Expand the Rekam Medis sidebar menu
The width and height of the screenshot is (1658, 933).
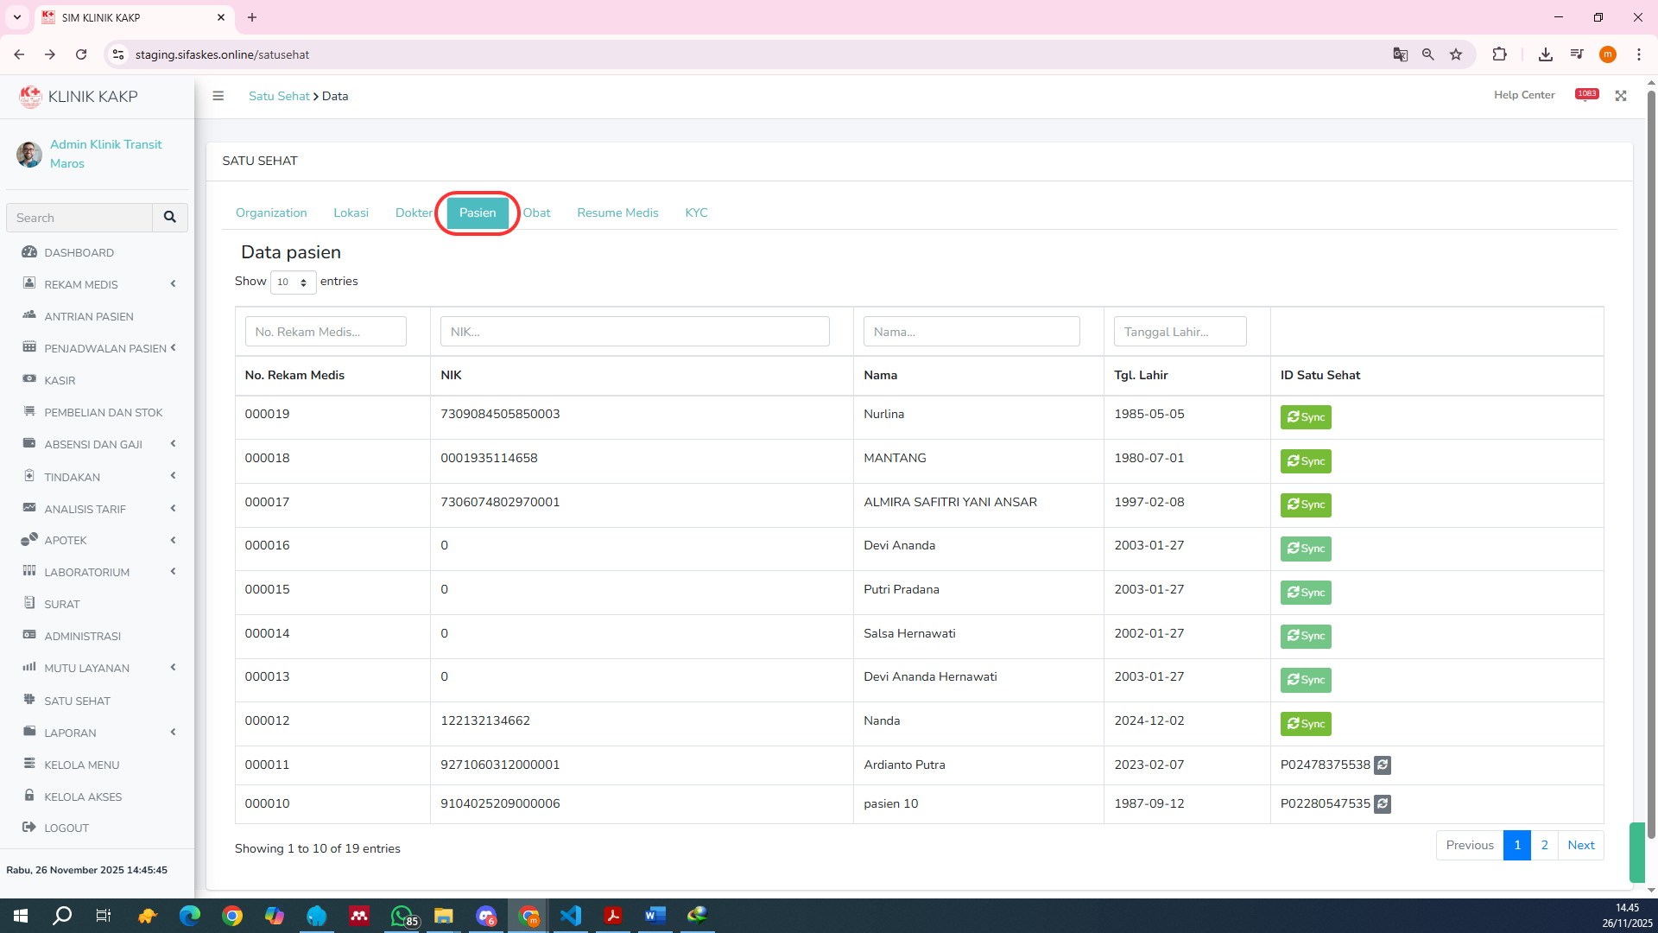pyautogui.click(x=81, y=284)
